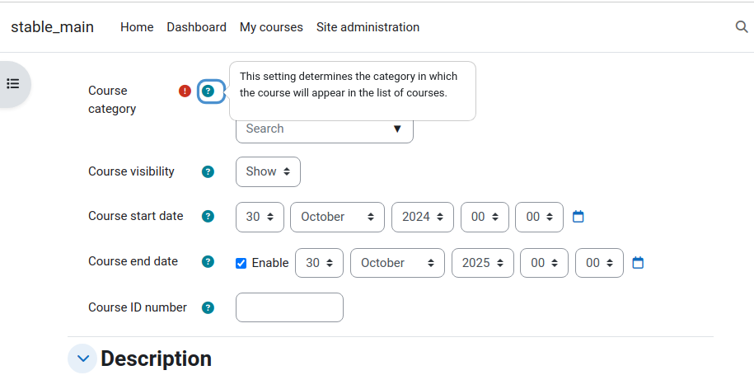Screen dimensions: 754x375
Task: Open help for Course visibility
Action: click(x=208, y=171)
